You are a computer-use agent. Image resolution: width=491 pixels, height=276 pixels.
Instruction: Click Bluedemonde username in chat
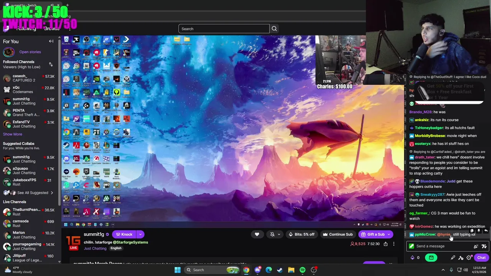point(432,181)
